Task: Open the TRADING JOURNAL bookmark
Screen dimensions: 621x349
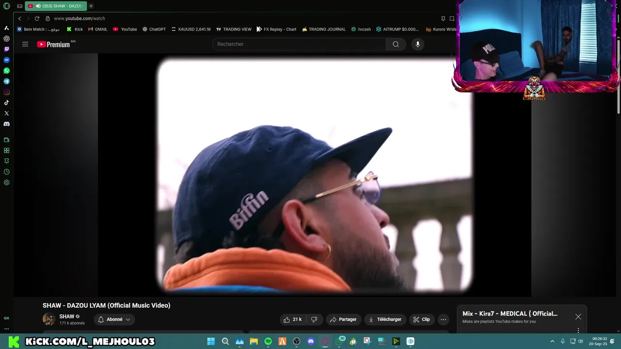Action: [x=324, y=29]
